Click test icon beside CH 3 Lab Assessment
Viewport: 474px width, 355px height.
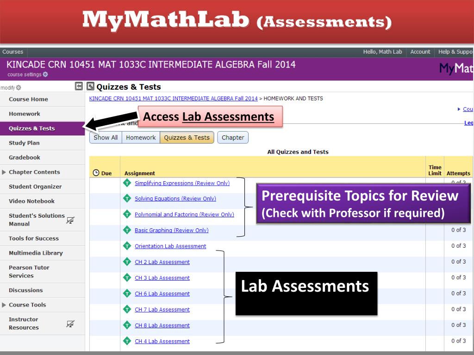127,277
